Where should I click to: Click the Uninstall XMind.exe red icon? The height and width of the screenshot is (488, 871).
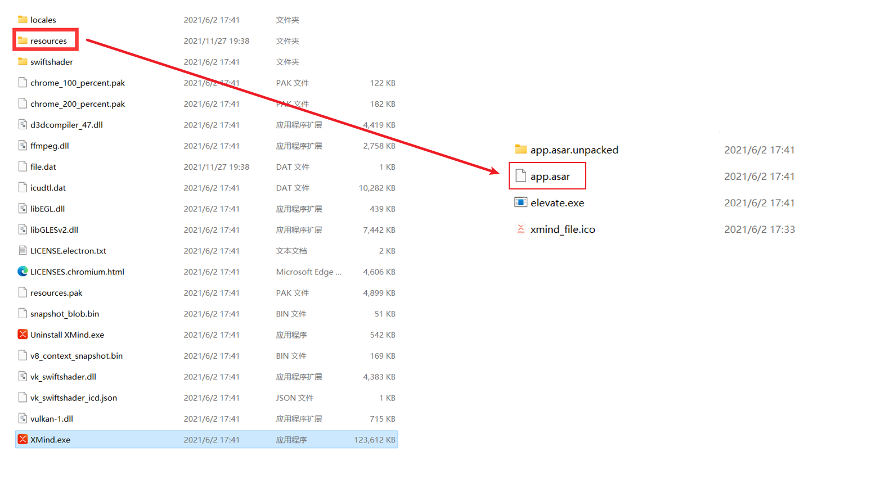click(x=23, y=335)
